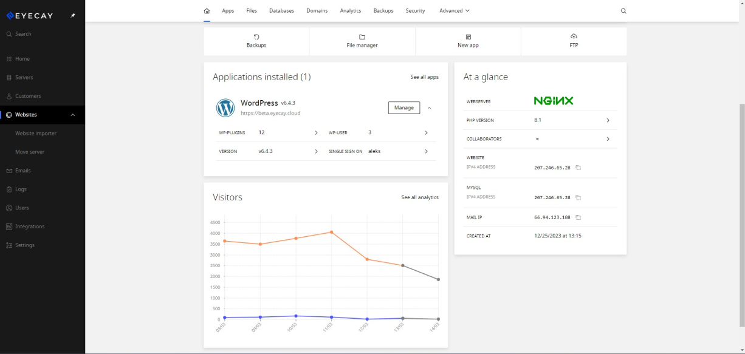Viewport: 745px width, 354px height.
Task: Click the WordPress logo icon
Action: click(x=225, y=108)
